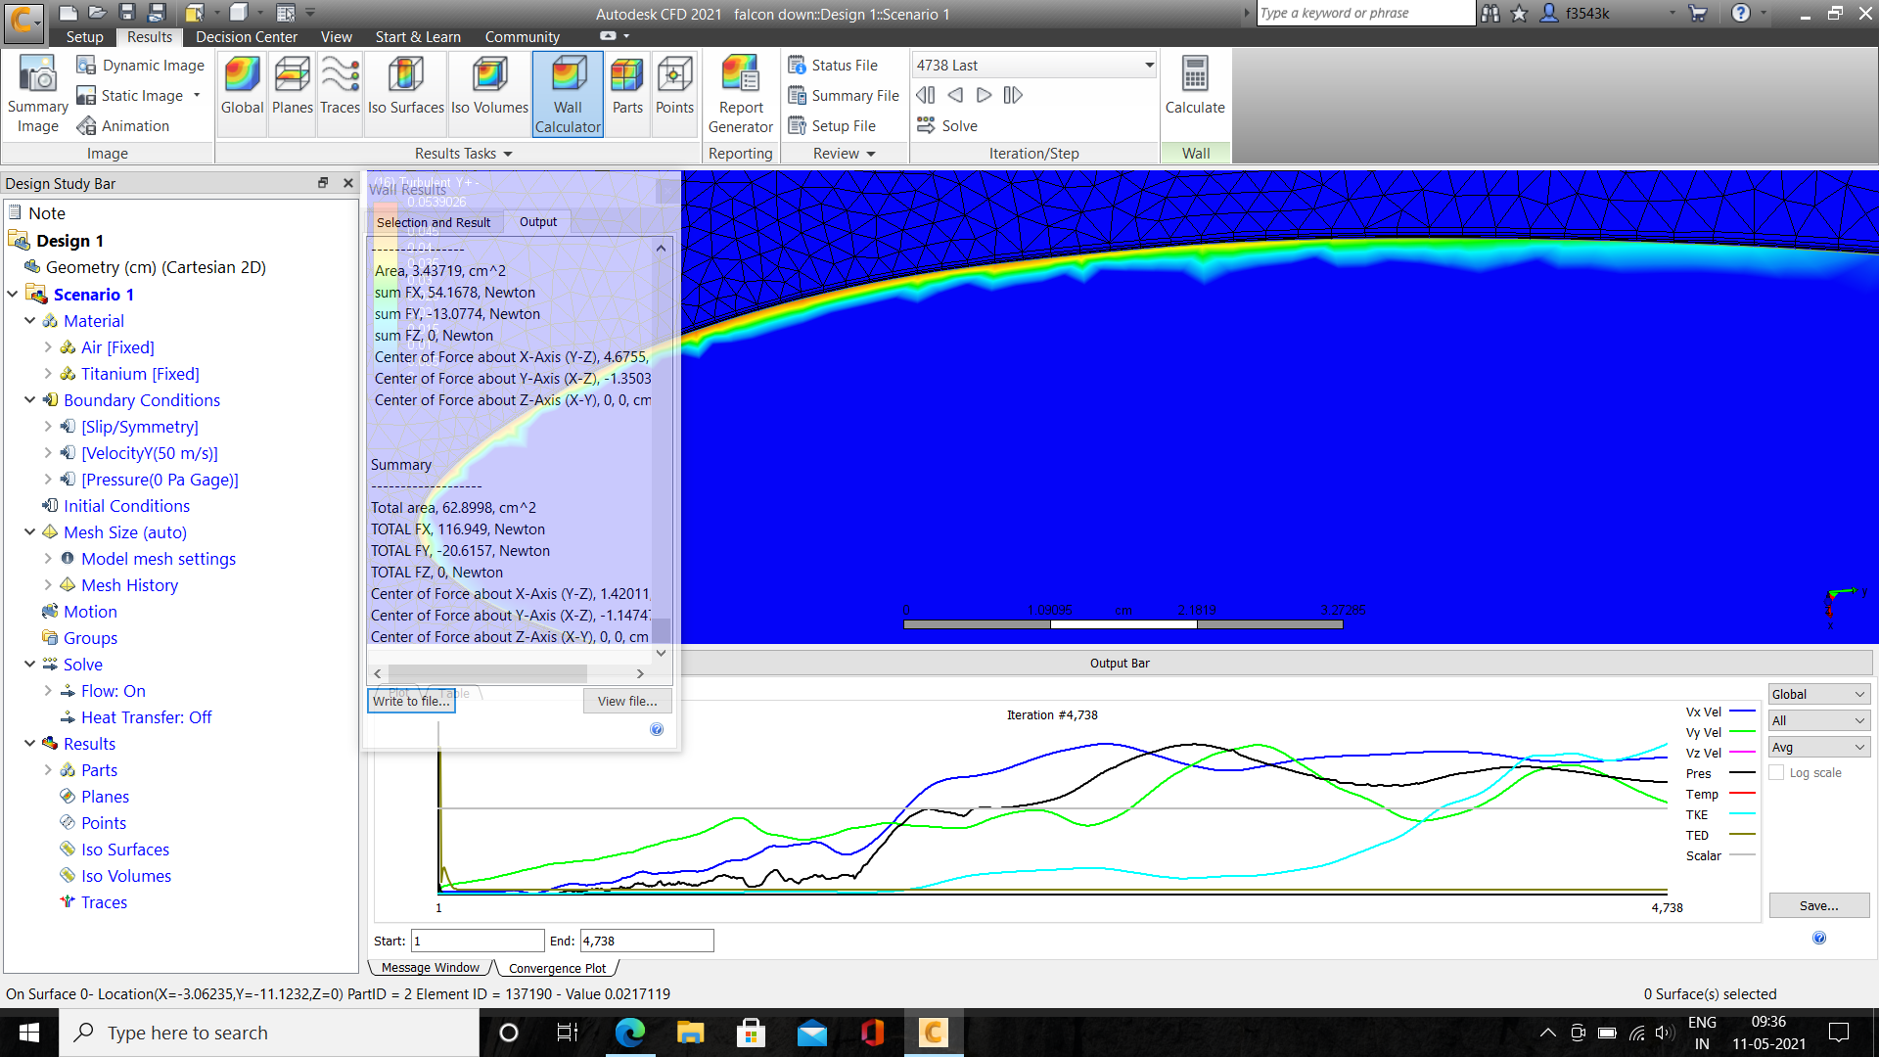Screen dimensions: 1879x1057
Task: Click the Write to file button
Action: point(410,701)
